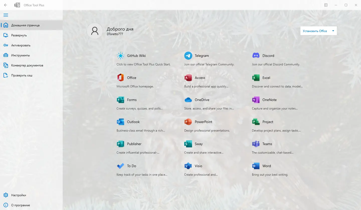Open the Discord logo icon
Image resolution: width=361 pixels, height=210 pixels.
256,56
